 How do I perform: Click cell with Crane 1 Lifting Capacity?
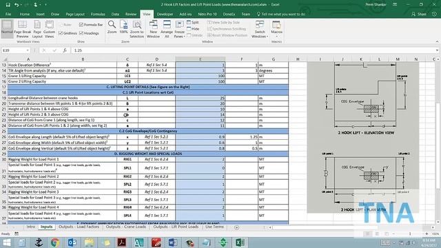62,76
